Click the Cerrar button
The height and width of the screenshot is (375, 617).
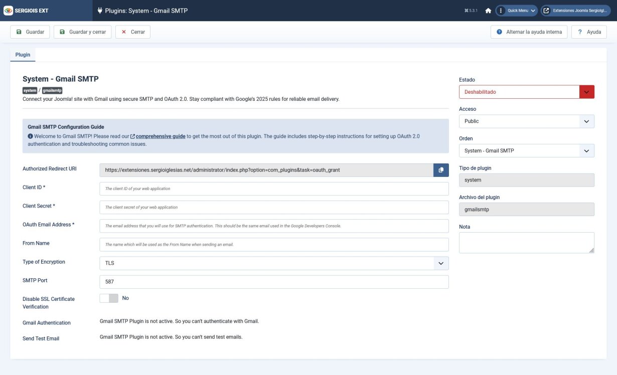pyautogui.click(x=133, y=32)
